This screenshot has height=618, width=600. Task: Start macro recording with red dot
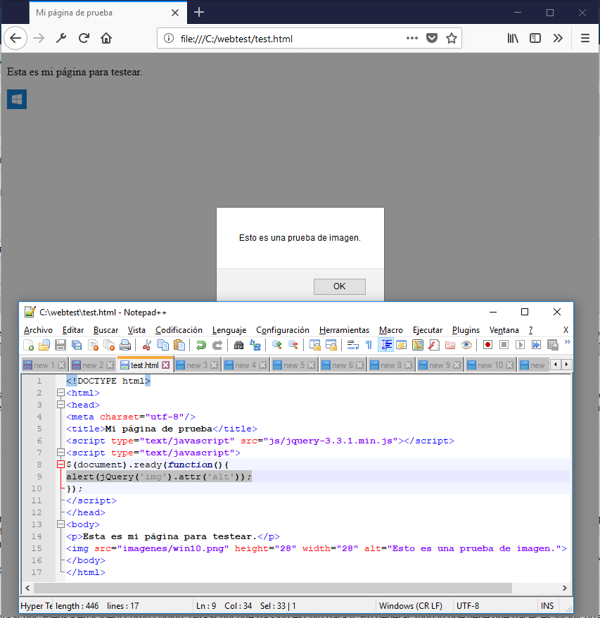click(x=487, y=346)
